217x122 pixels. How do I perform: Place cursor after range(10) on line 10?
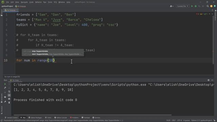tap(55, 60)
